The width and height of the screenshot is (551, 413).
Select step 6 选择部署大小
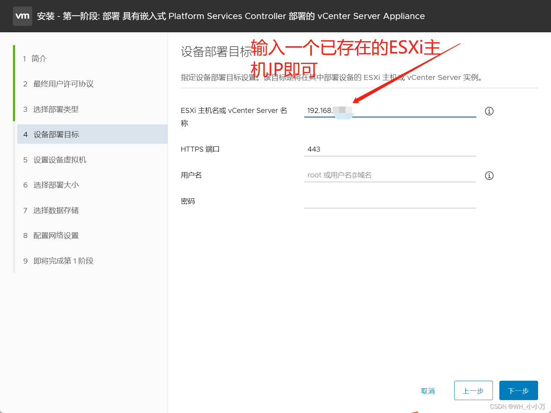pos(51,185)
